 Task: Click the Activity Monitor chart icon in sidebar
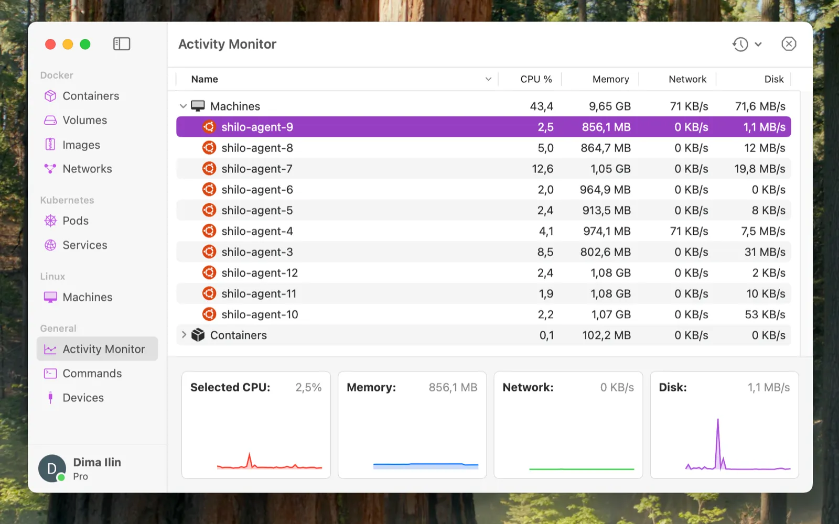click(x=50, y=350)
